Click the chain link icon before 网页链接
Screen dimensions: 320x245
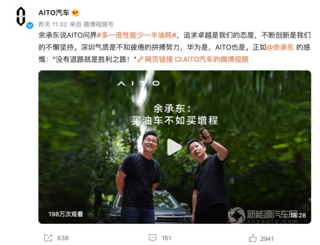(140, 60)
